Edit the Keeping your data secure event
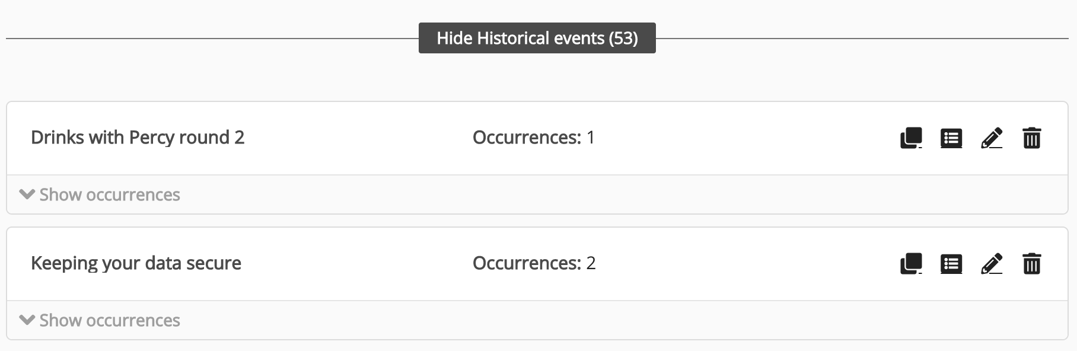The width and height of the screenshot is (1077, 351). [992, 264]
